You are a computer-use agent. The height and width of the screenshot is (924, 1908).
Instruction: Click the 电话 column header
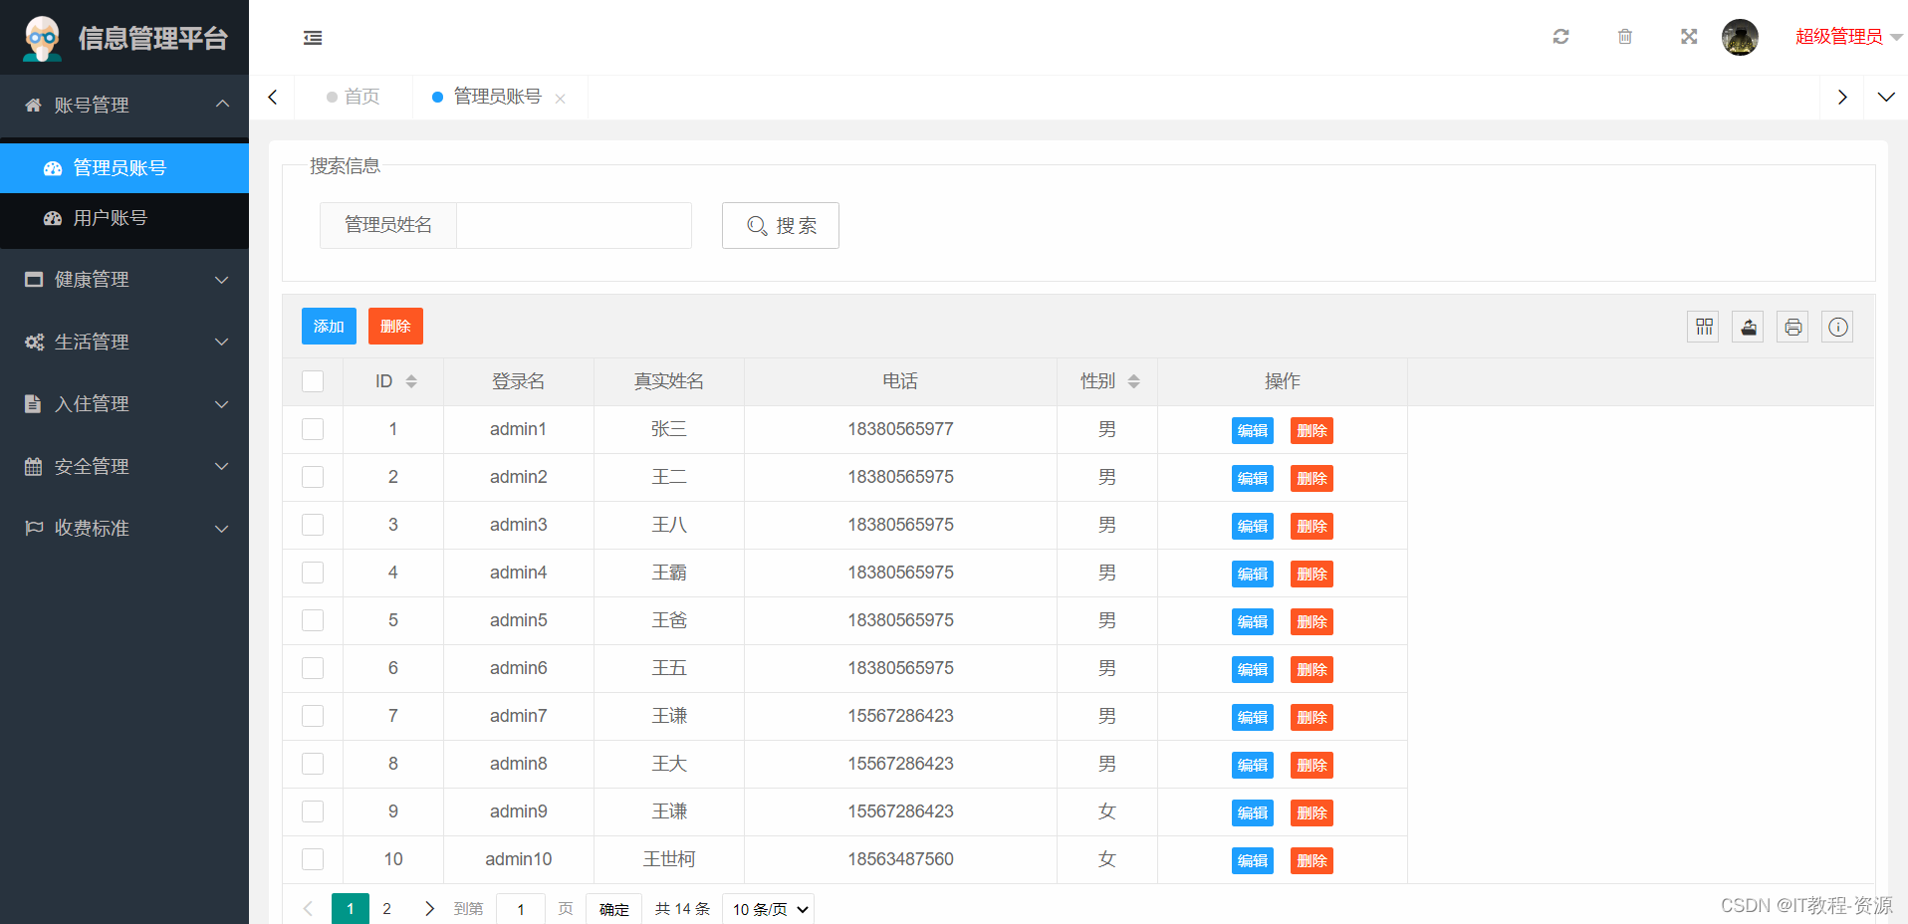pyautogui.click(x=900, y=381)
